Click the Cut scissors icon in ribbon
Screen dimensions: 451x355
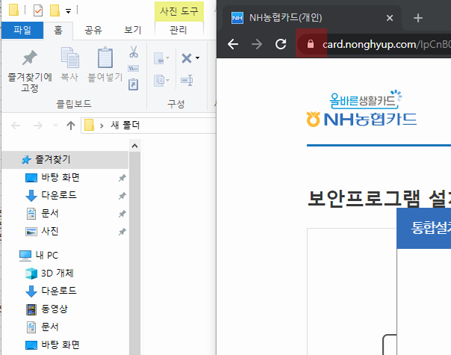(x=133, y=52)
